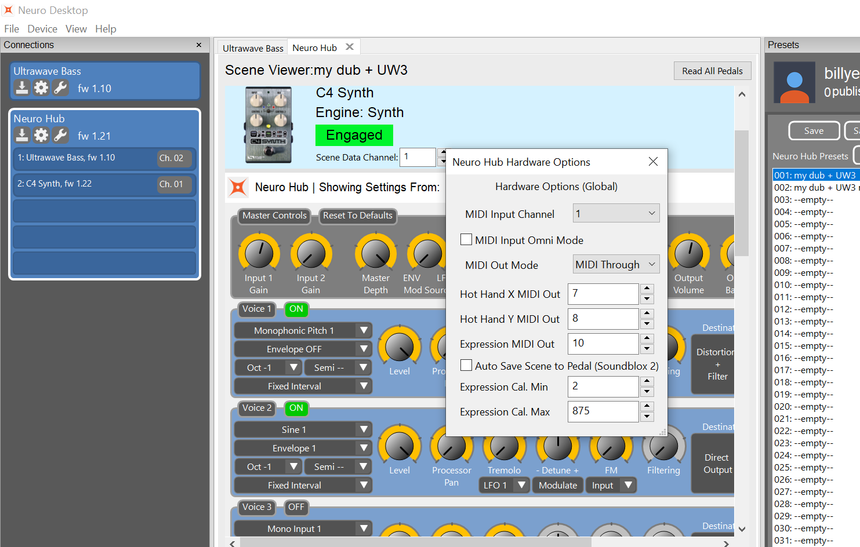Click Reset To Defaults button
This screenshot has height=547, width=860.
[x=358, y=216]
